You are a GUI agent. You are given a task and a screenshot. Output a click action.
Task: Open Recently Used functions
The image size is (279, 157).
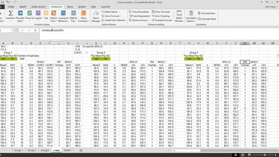[x=20, y=16]
